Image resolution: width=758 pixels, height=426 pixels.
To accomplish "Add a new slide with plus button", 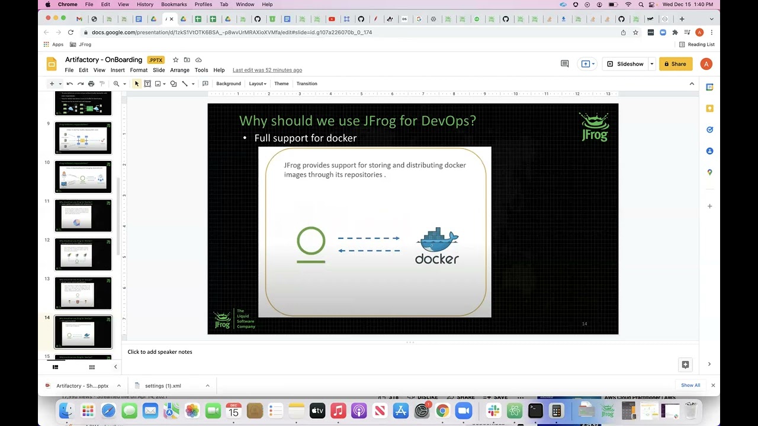I will click(x=52, y=83).
